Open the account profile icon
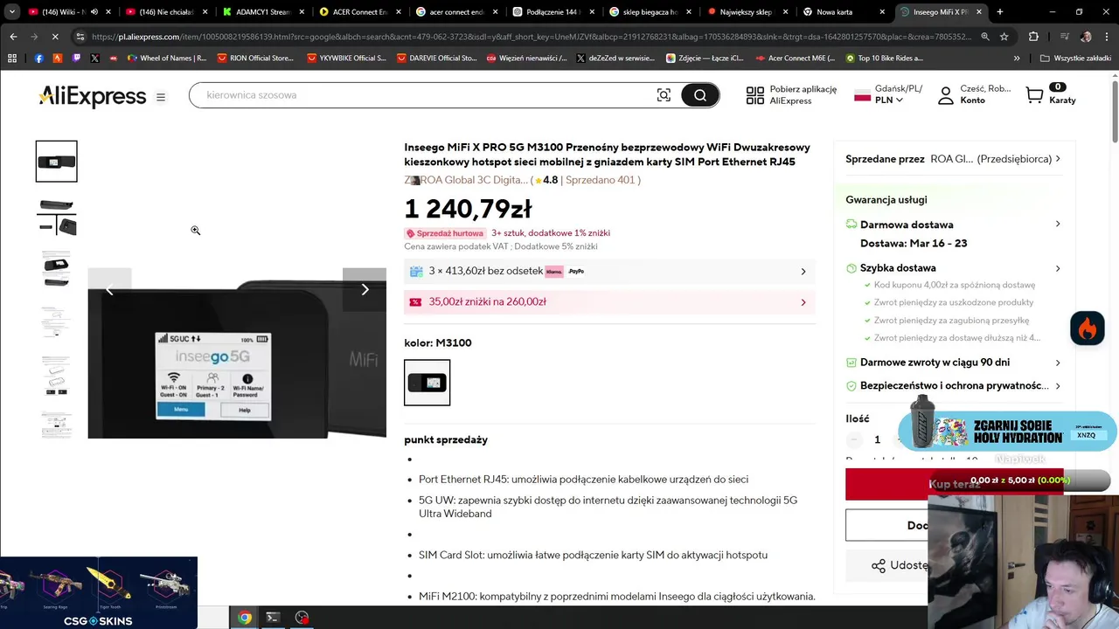Viewport: 1119px width, 629px height. pyautogui.click(x=945, y=95)
